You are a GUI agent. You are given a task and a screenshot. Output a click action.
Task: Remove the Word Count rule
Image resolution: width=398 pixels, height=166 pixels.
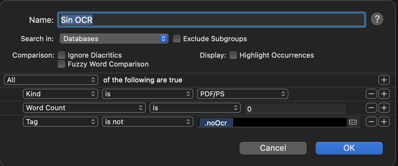coord(371,108)
